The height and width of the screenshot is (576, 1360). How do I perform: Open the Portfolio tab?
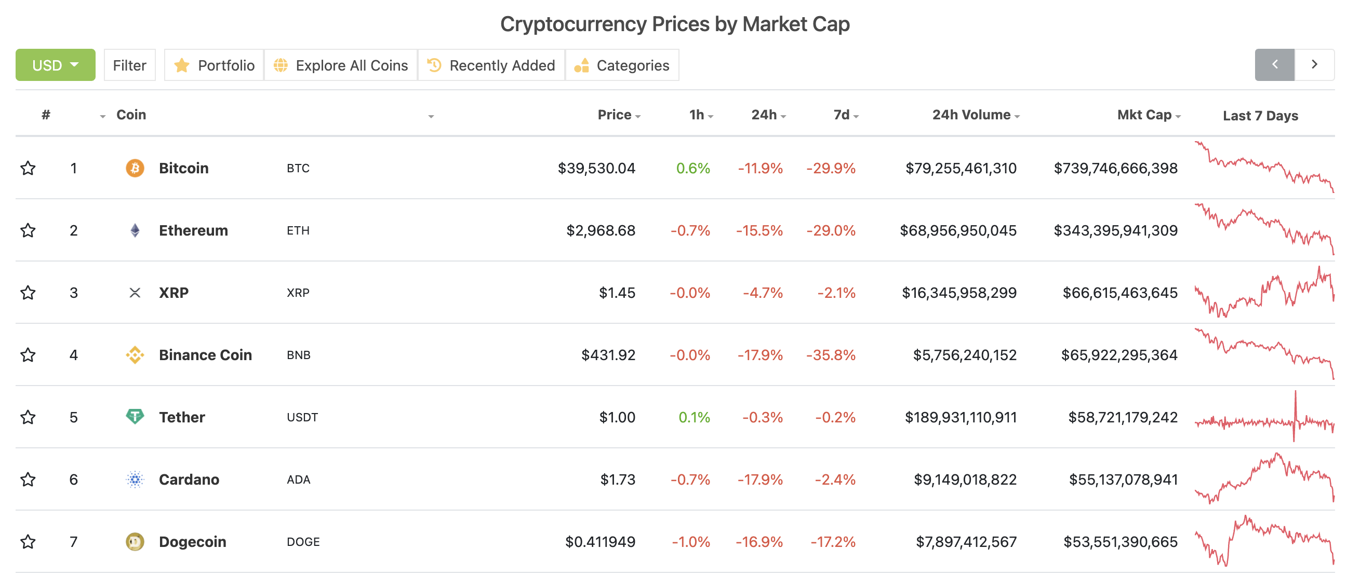pyautogui.click(x=214, y=65)
